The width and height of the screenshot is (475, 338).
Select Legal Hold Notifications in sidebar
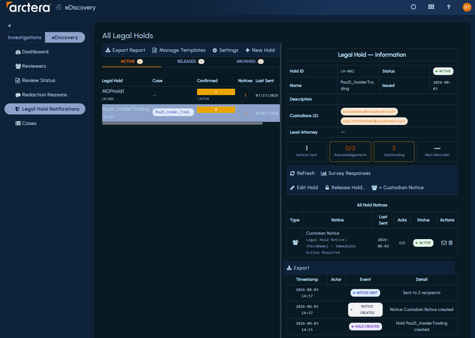click(45, 109)
